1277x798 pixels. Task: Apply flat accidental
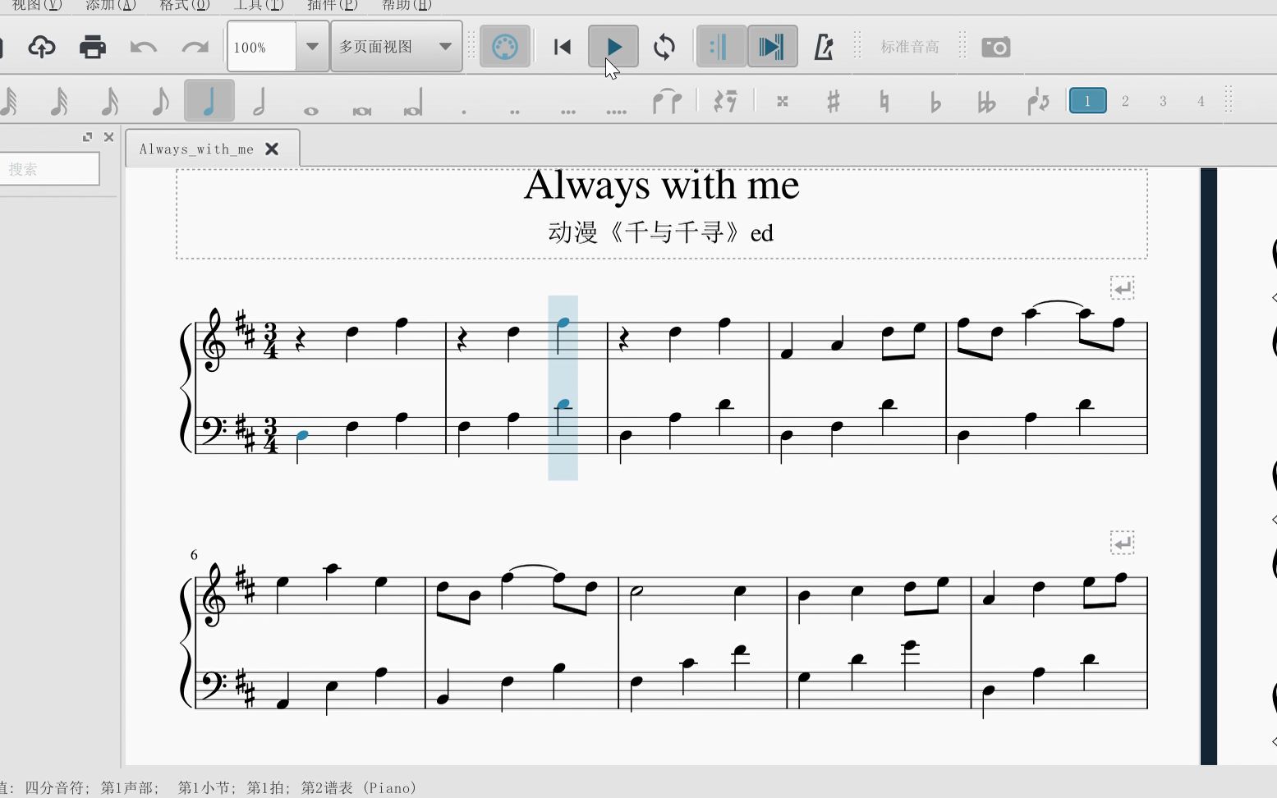[935, 101]
